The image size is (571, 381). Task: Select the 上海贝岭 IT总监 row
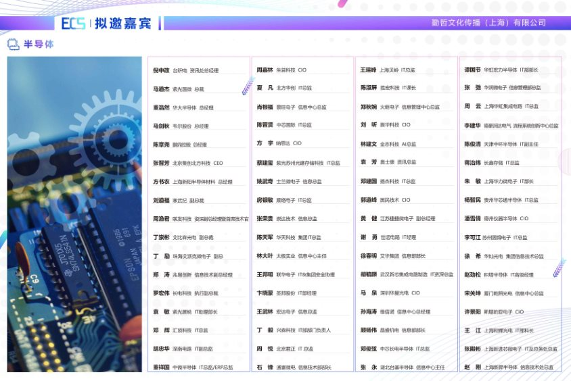click(x=388, y=70)
